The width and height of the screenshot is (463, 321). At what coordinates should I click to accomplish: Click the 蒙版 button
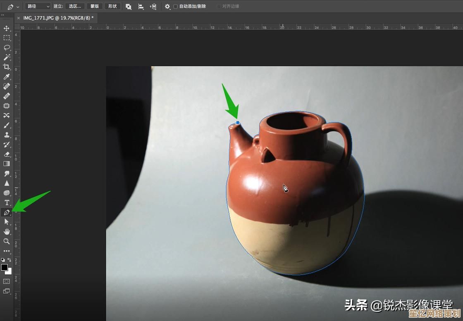coord(94,6)
